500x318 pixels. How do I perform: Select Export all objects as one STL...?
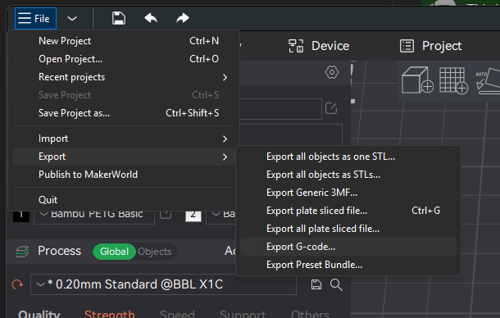pyautogui.click(x=348, y=157)
